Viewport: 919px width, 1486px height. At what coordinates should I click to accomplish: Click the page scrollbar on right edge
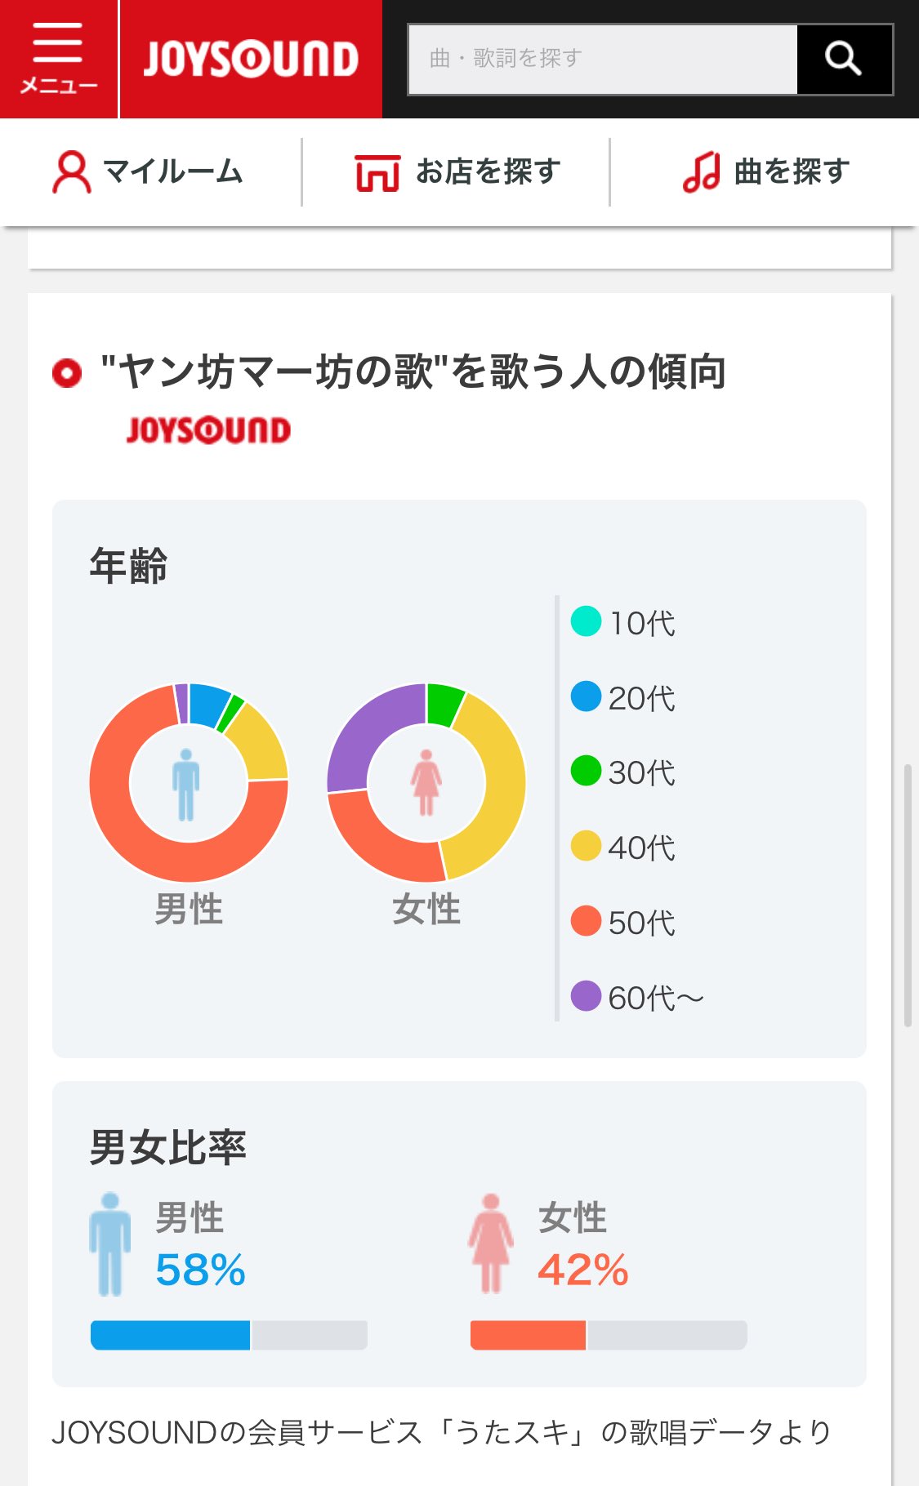908,894
